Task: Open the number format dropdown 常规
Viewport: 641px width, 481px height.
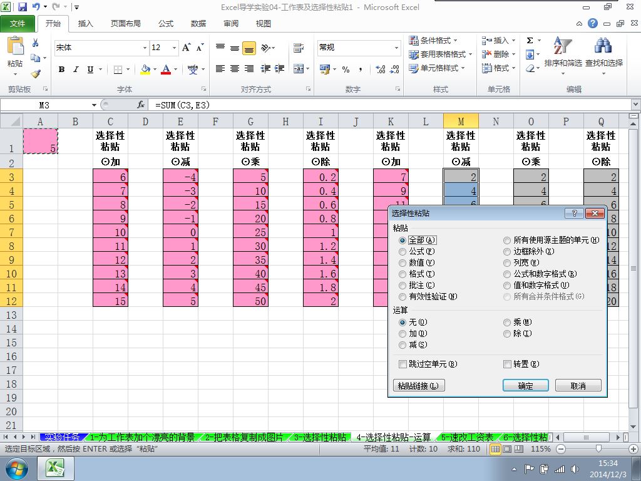Action: tap(396, 48)
